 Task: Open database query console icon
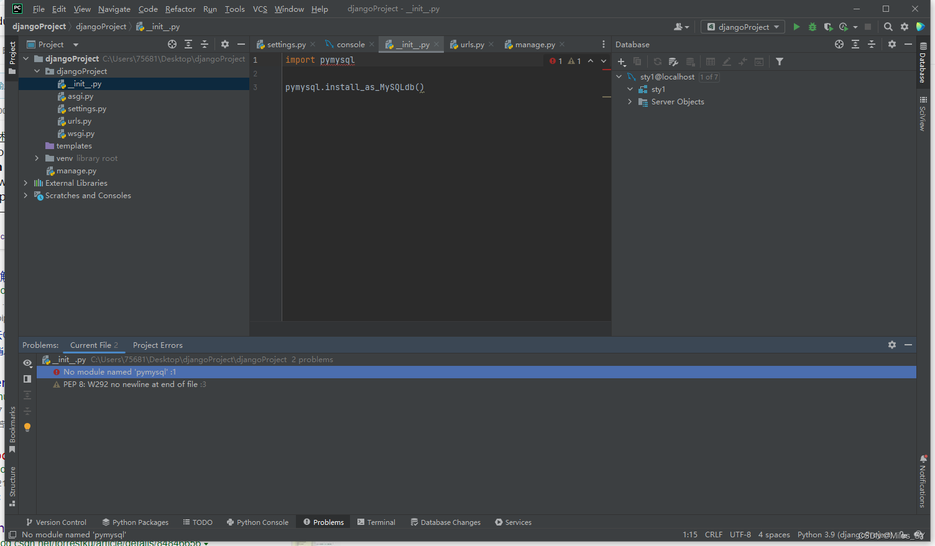(x=759, y=61)
